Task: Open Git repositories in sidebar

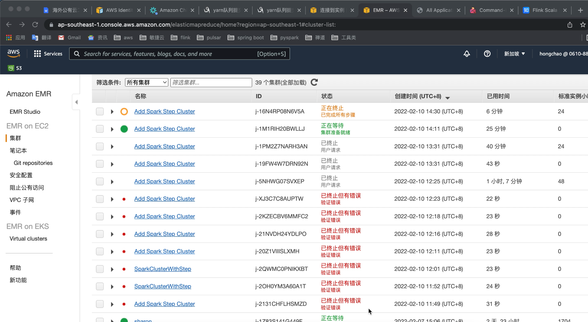Action: click(33, 163)
